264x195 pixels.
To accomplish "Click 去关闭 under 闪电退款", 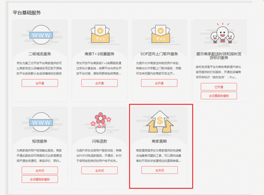I will tap(100, 170).
